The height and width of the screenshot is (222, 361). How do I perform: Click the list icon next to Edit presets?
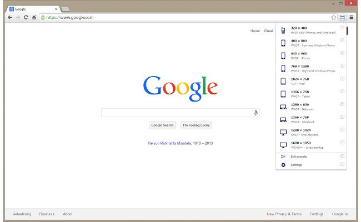(x=283, y=157)
